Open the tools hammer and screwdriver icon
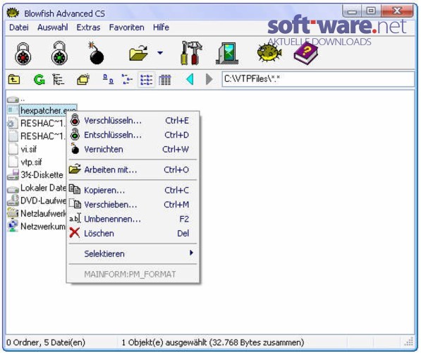The height and width of the screenshot is (353, 421). click(191, 53)
